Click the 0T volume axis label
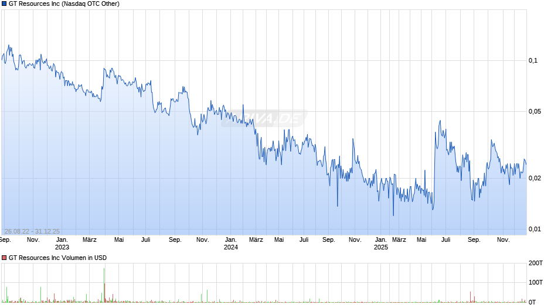The width and height of the screenshot is (551, 308). tap(532, 302)
